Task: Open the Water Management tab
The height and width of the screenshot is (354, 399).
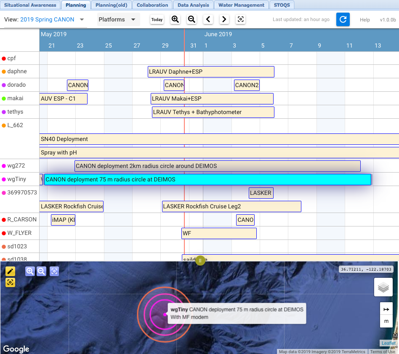Action: [241, 5]
